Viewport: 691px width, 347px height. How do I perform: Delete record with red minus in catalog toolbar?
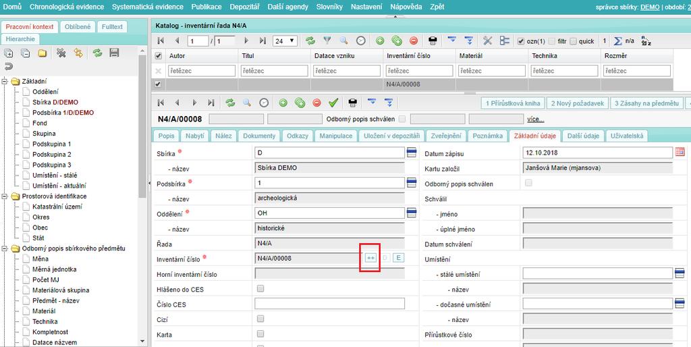click(414, 41)
